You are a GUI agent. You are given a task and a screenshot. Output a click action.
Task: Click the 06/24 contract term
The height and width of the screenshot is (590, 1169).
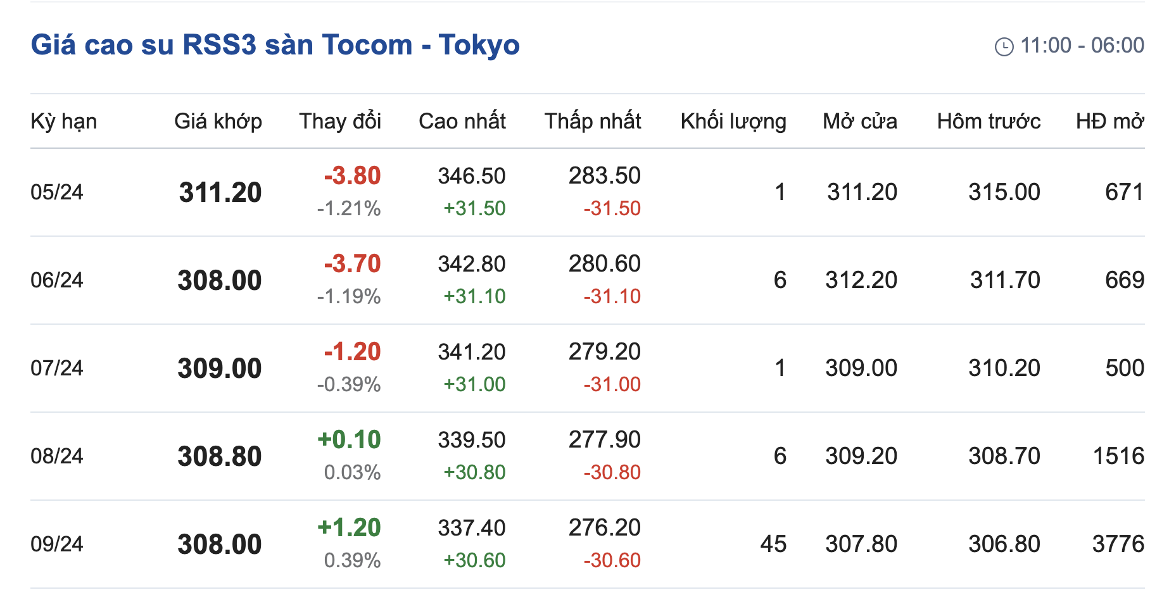57,280
